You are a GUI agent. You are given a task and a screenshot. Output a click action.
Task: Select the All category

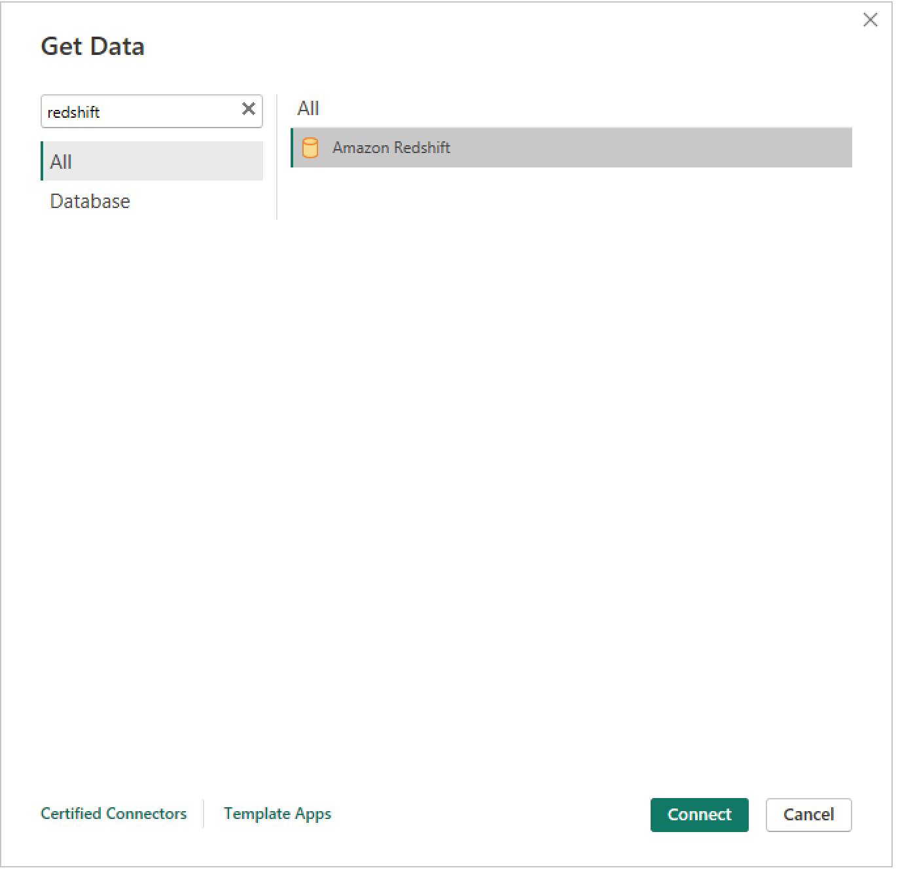click(x=152, y=162)
